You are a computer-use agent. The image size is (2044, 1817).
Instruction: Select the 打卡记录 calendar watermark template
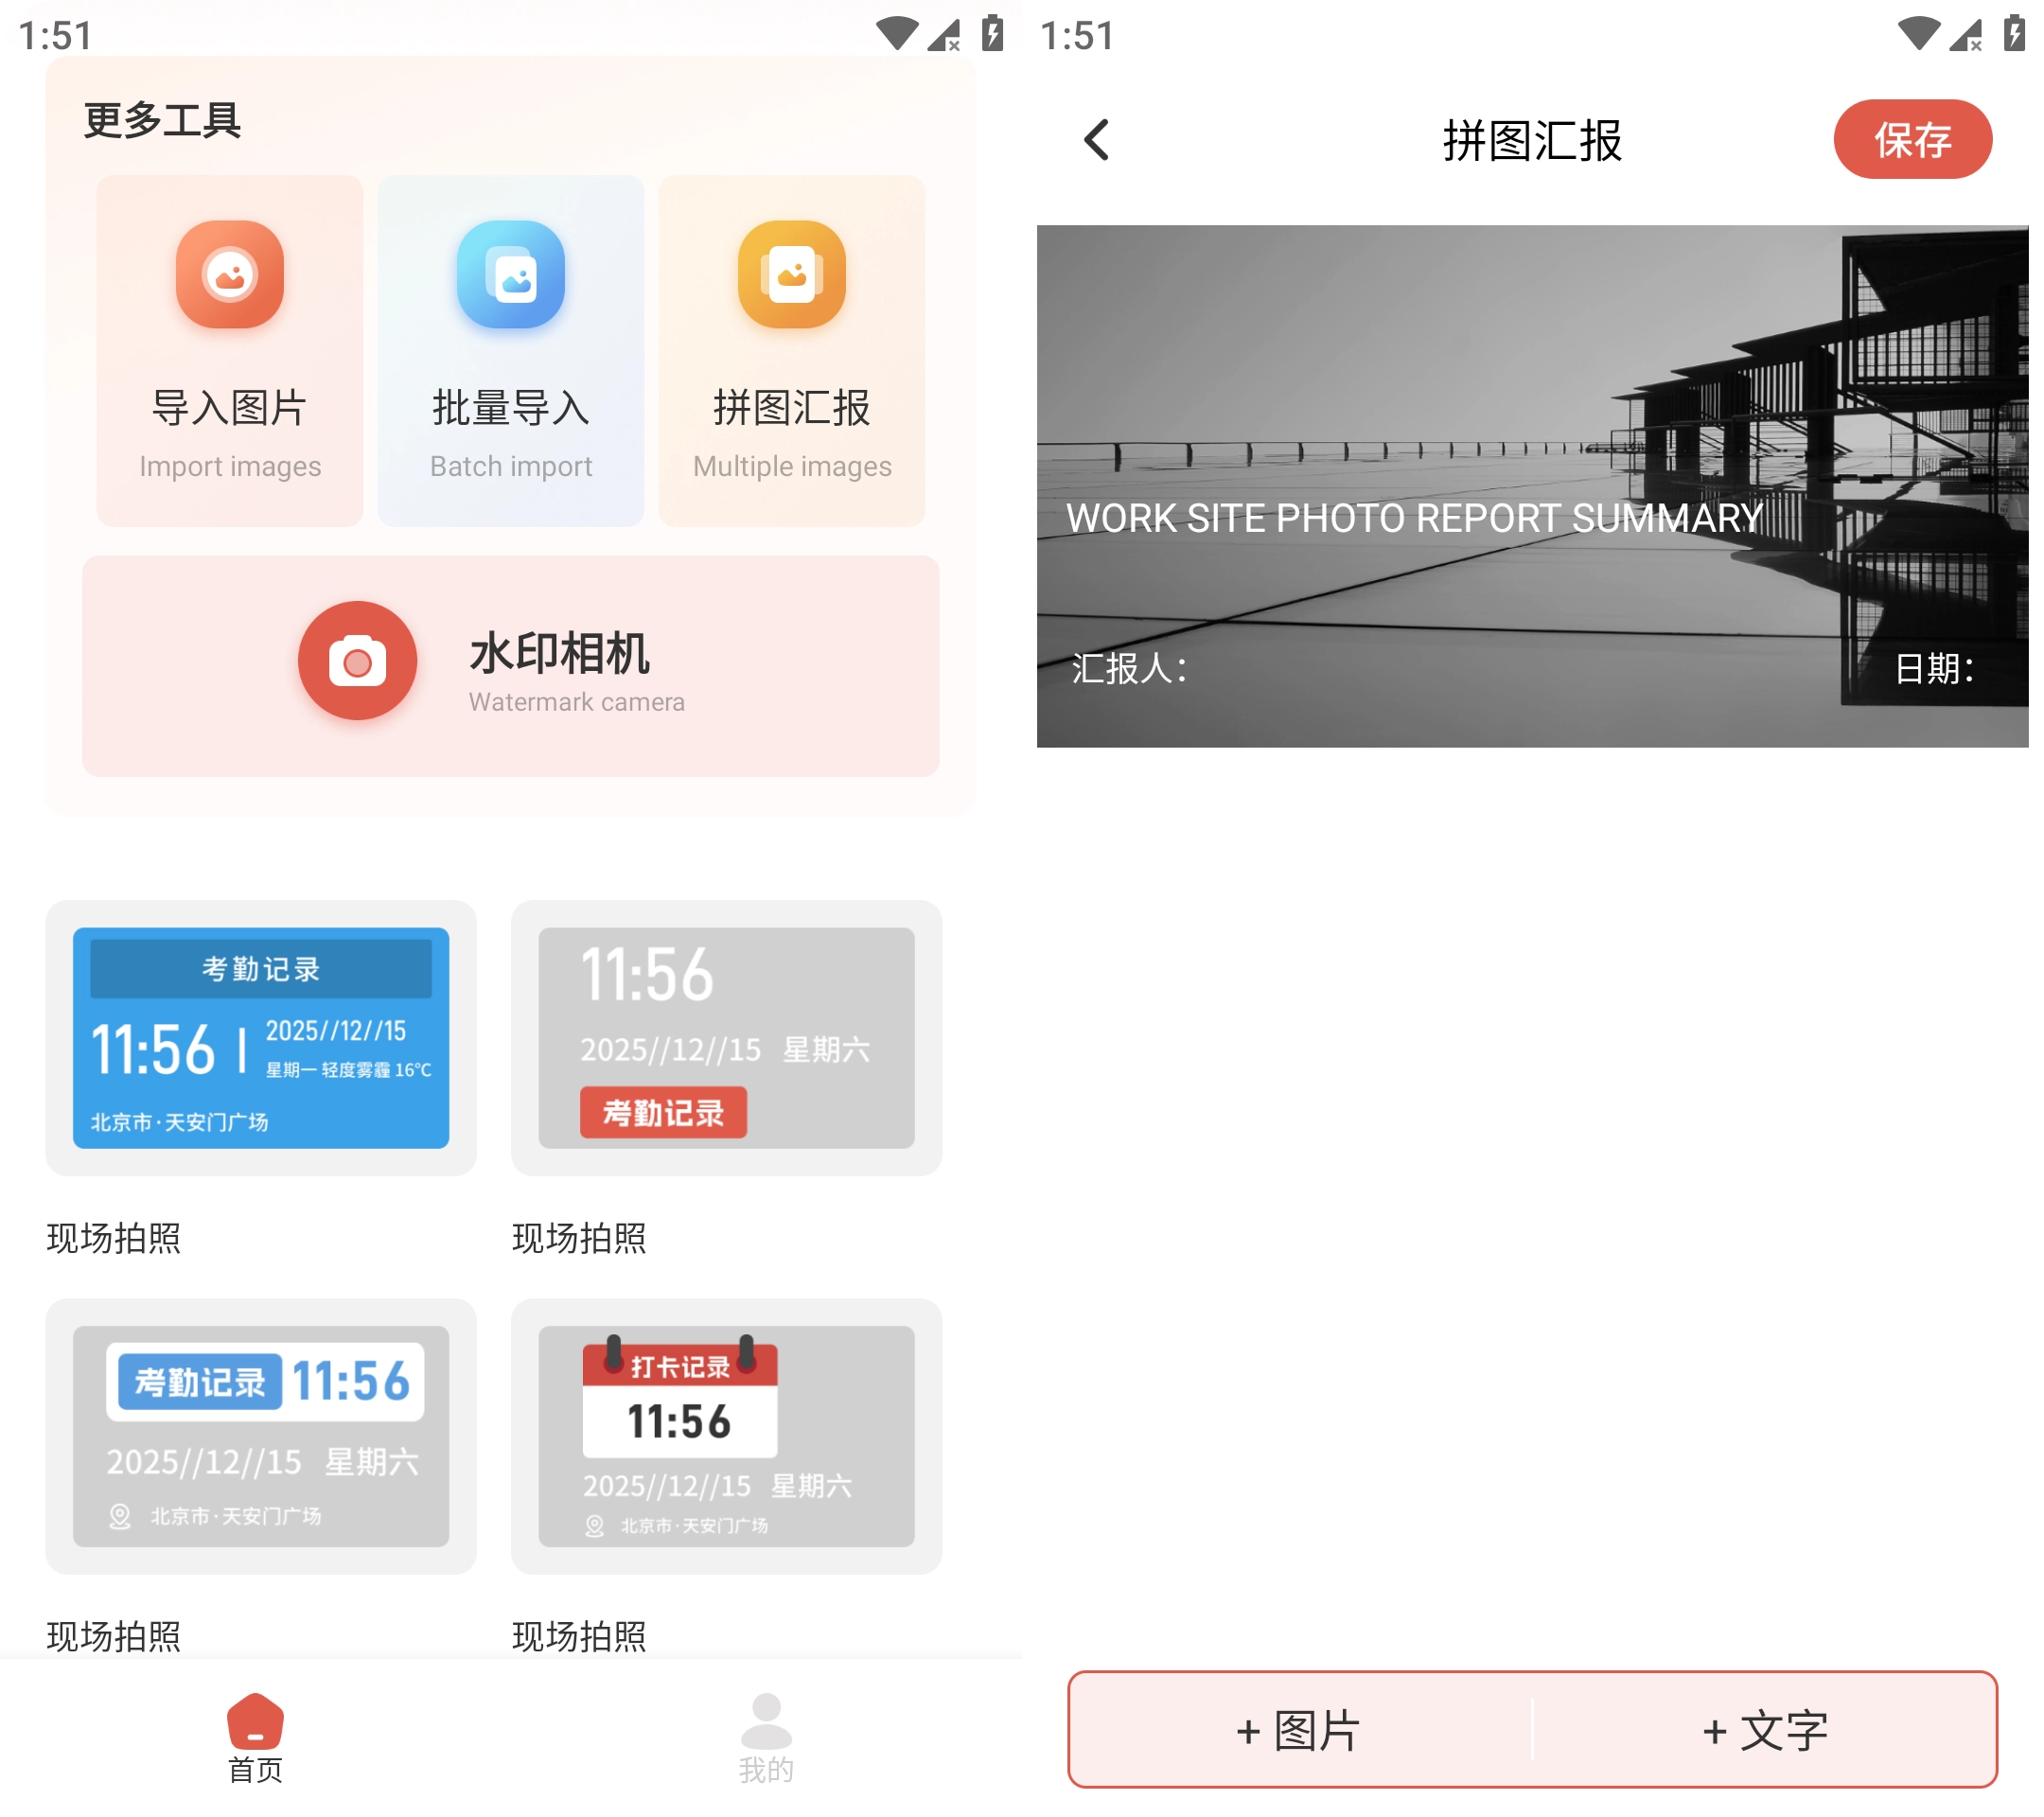726,1436
